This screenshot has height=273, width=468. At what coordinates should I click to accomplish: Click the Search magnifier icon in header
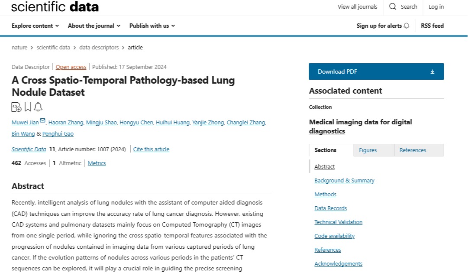[393, 6]
